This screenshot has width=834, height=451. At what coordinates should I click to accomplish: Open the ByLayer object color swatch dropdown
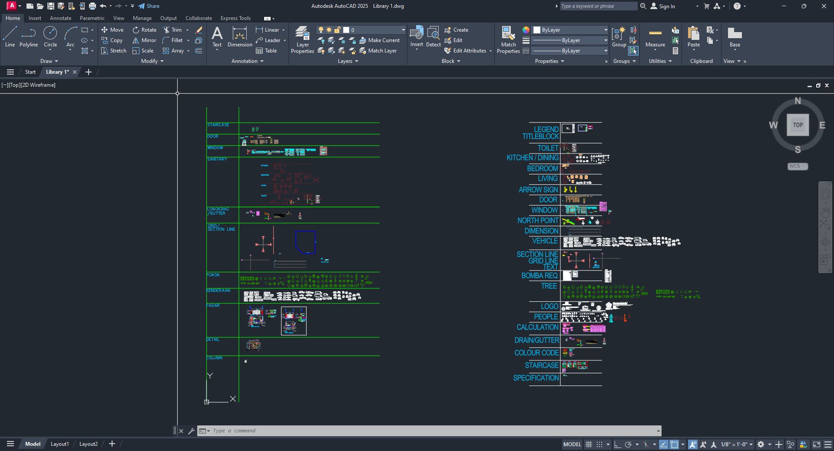point(605,30)
